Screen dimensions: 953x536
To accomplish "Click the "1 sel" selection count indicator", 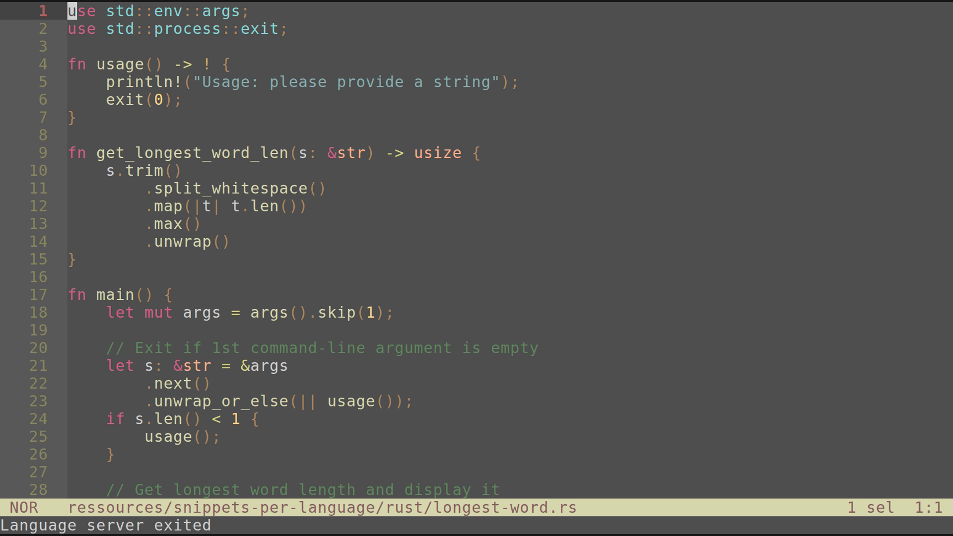I will pos(871,508).
